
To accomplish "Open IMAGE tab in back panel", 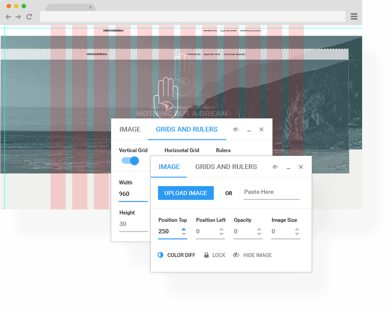I will coord(130,129).
